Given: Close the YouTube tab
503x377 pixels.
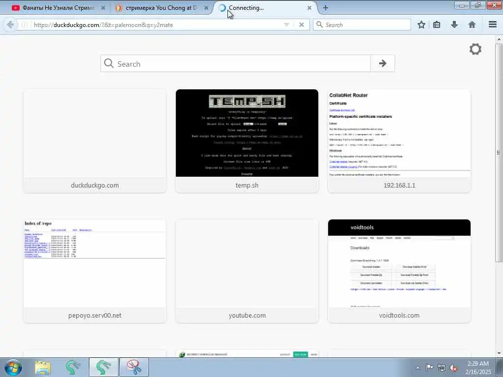Looking at the screenshot, I should click(x=103, y=8).
